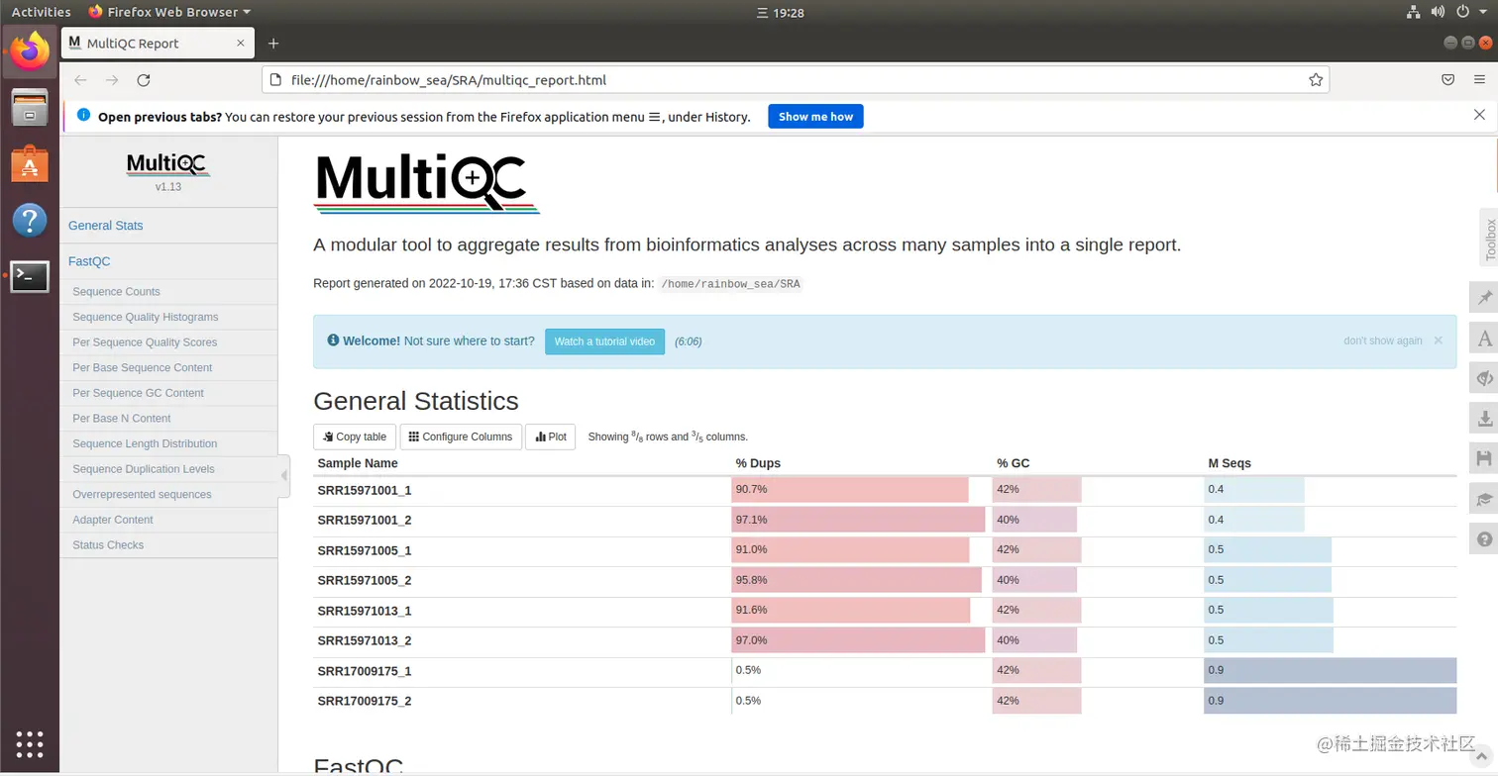1498x776 pixels.
Task: Click the Copy table icon button
Action: (354, 436)
